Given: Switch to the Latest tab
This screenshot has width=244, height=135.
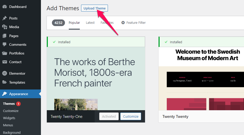Looking at the screenshot, I should pos(90,23).
